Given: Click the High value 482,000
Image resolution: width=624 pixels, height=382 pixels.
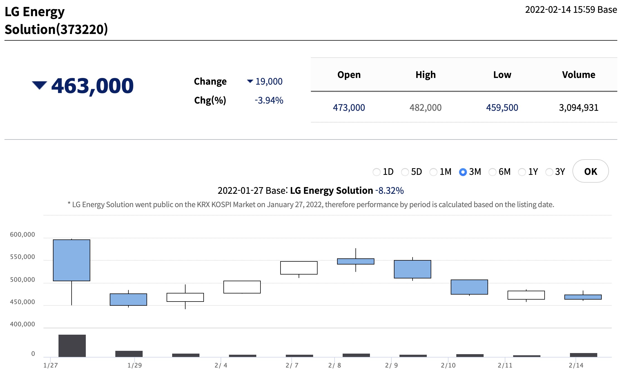Looking at the screenshot, I should (425, 107).
